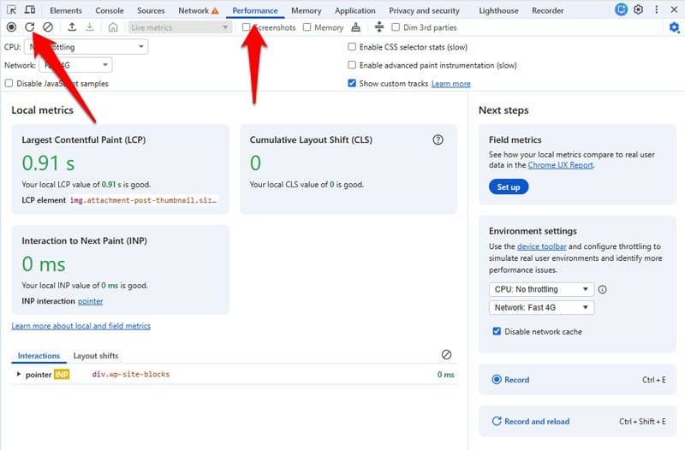The width and height of the screenshot is (685, 450).
Task: Open the Layout shifts tab
Action: pyautogui.click(x=96, y=356)
